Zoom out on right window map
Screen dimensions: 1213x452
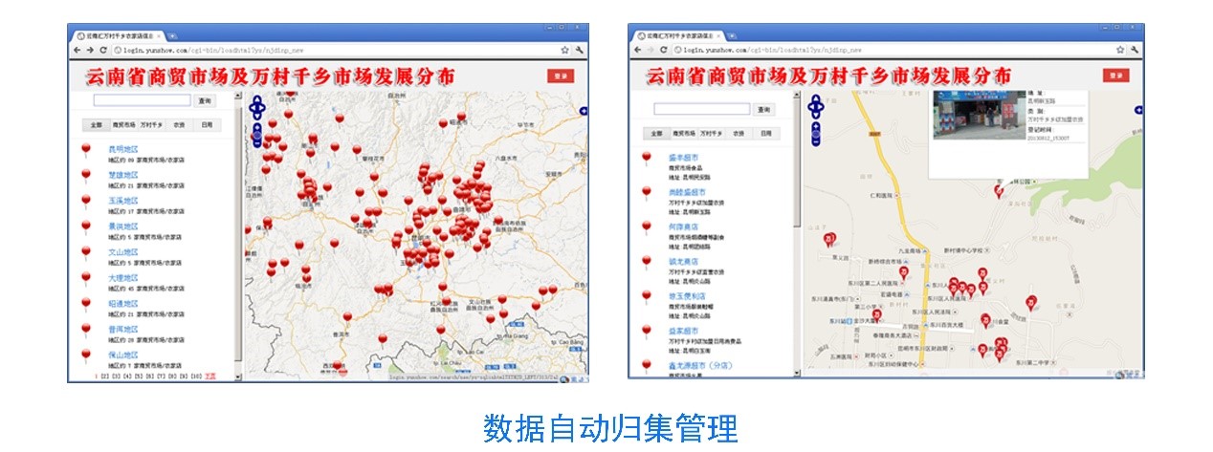[815, 141]
